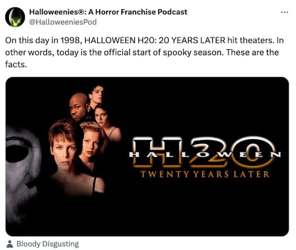
Task: Open the @HalloweeniesPod handle link
Action: tap(63, 22)
